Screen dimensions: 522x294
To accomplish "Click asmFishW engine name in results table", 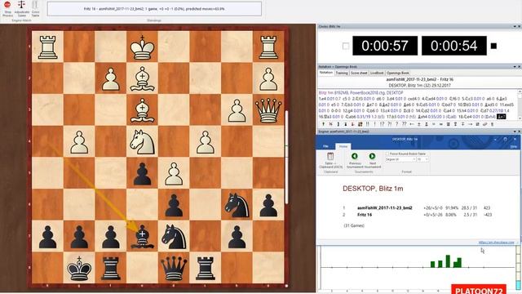I will pyautogui.click(x=384, y=207).
